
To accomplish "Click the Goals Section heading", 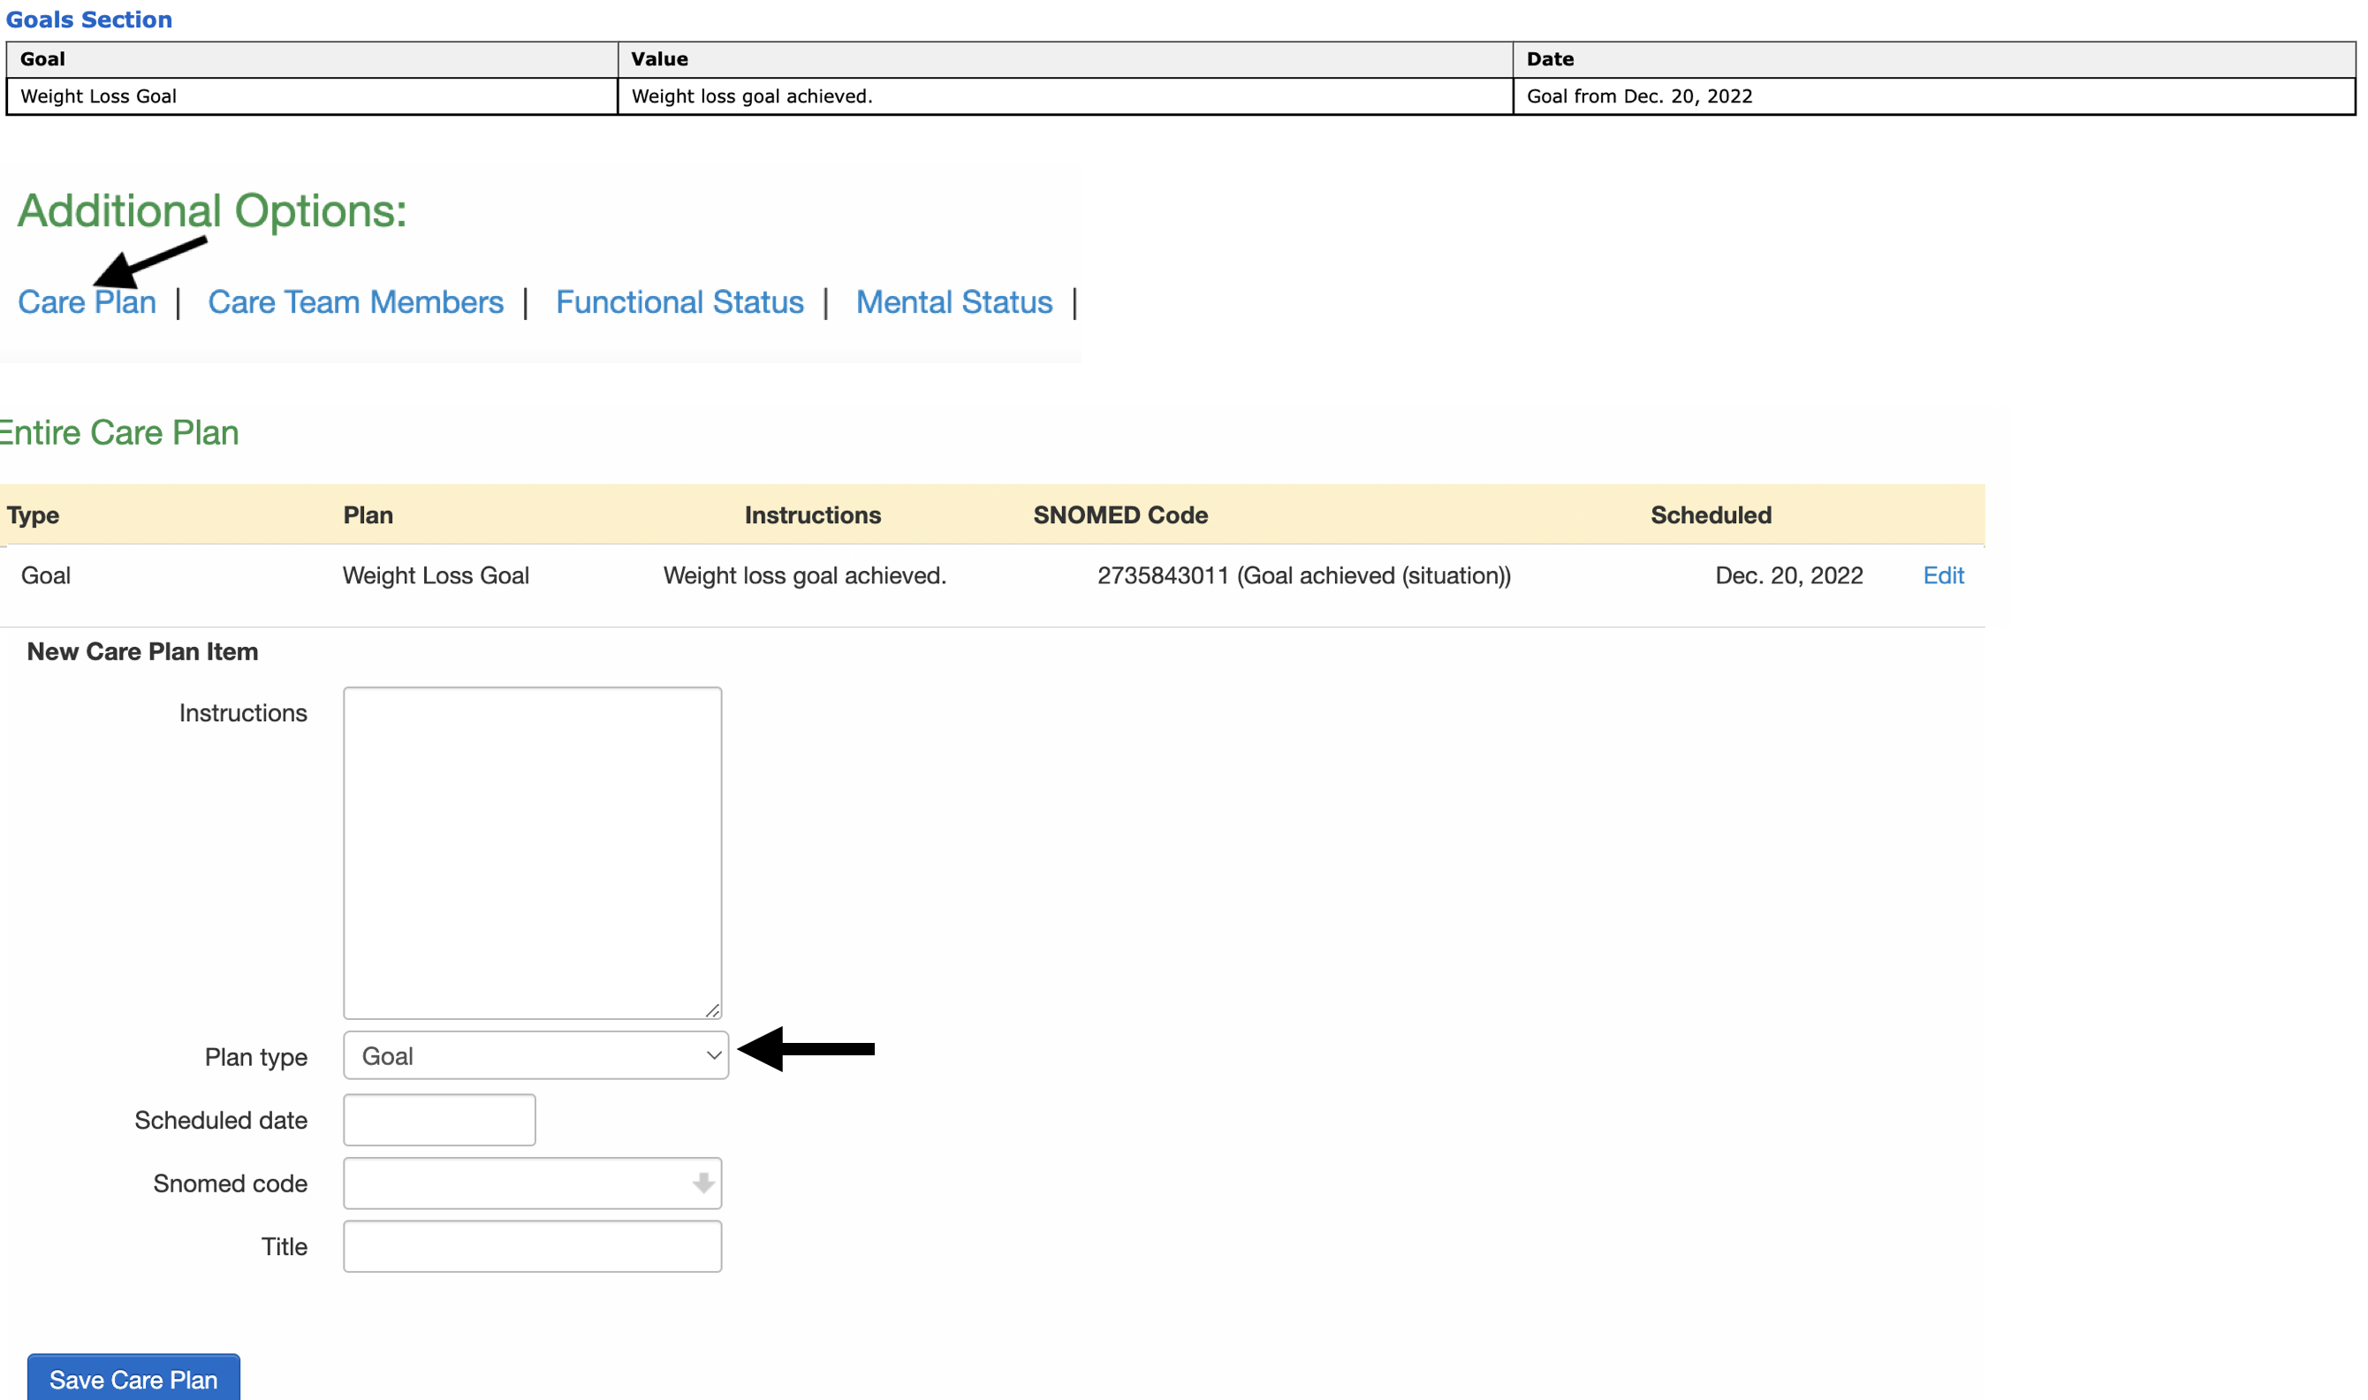I will click(x=88, y=19).
